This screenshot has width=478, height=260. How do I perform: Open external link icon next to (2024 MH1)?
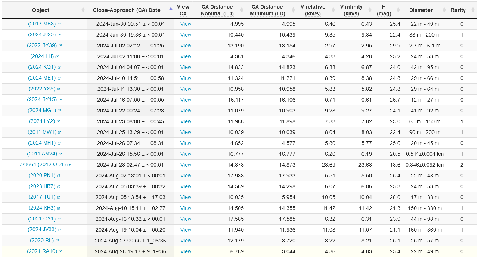[59, 143]
